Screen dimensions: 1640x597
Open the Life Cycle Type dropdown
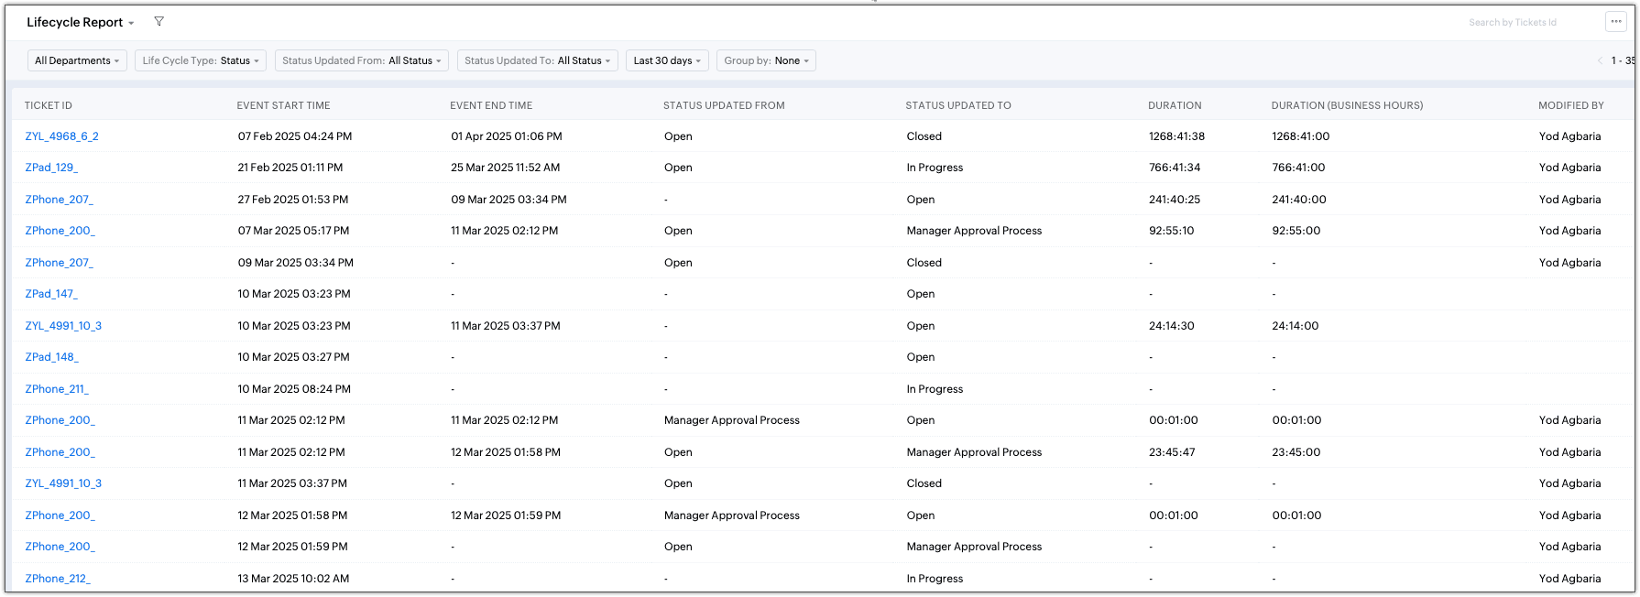coord(201,60)
